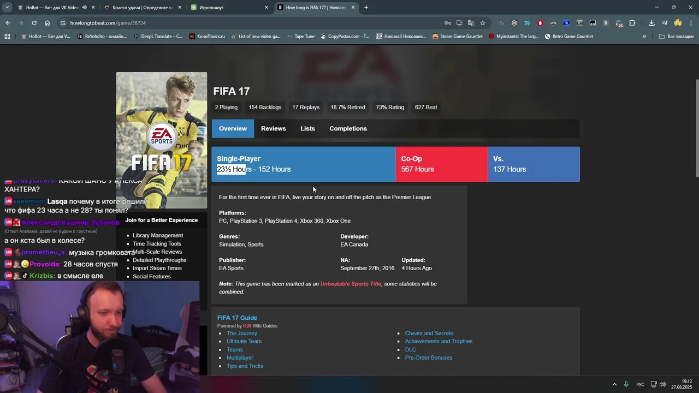Open The Journey guide link
This screenshot has width=699, height=393.
pos(242,334)
